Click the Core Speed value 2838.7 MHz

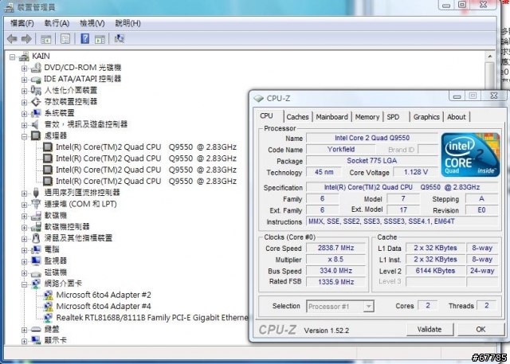click(335, 248)
